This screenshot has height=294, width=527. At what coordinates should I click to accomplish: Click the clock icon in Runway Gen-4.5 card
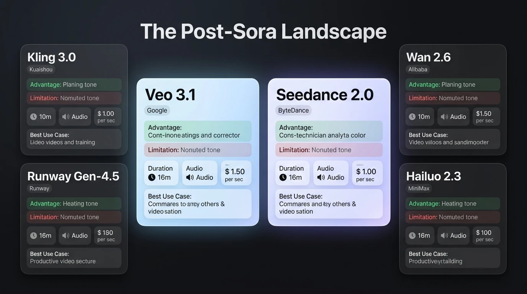point(34,236)
